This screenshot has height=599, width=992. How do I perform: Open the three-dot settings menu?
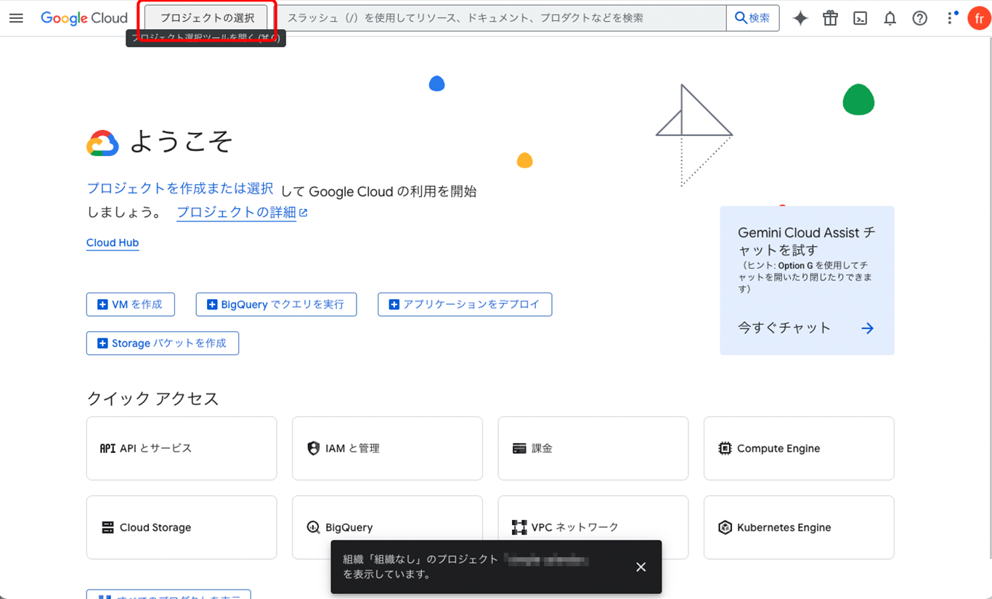(x=951, y=18)
